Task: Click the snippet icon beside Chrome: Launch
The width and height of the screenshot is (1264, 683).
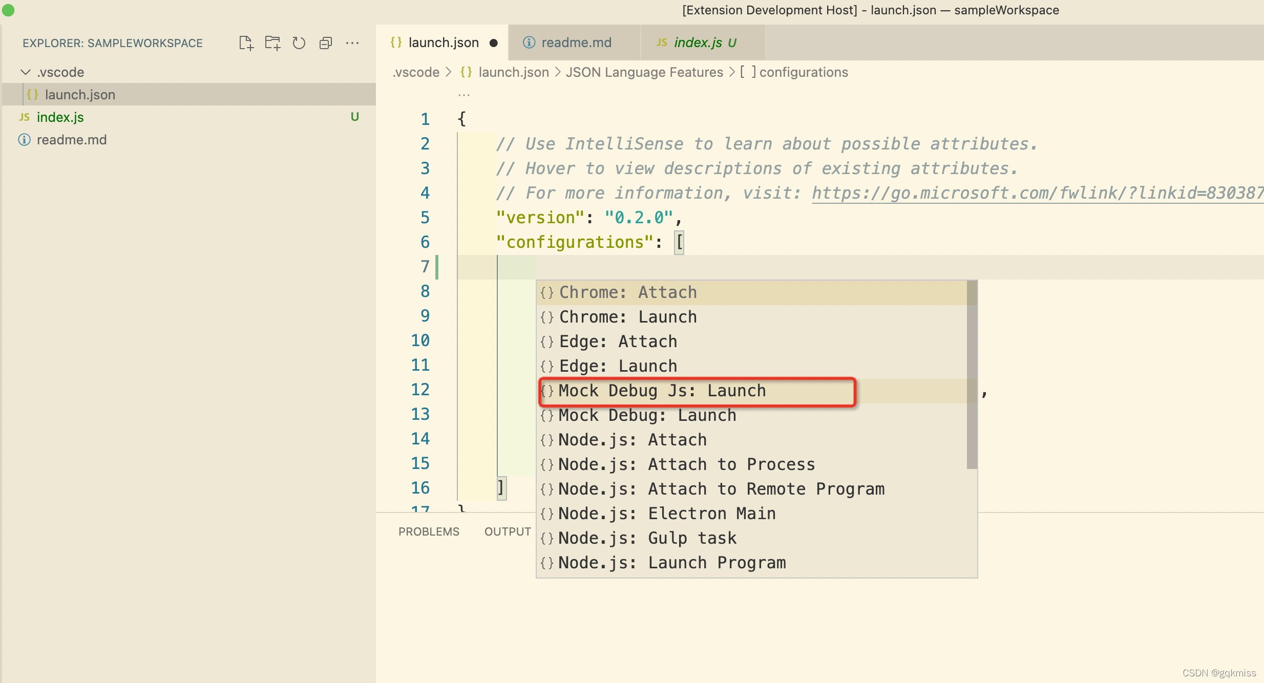Action: (x=547, y=317)
